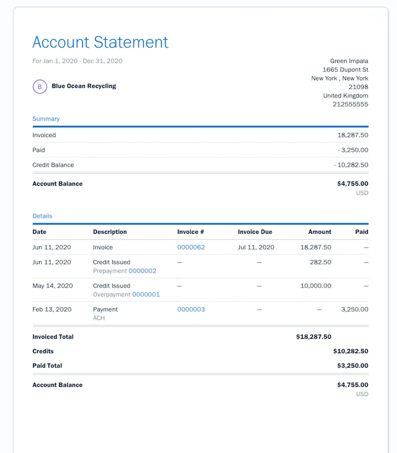This screenshot has width=397, height=453.
Task: Click the Green Impala company name
Action: (x=349, y=61)
